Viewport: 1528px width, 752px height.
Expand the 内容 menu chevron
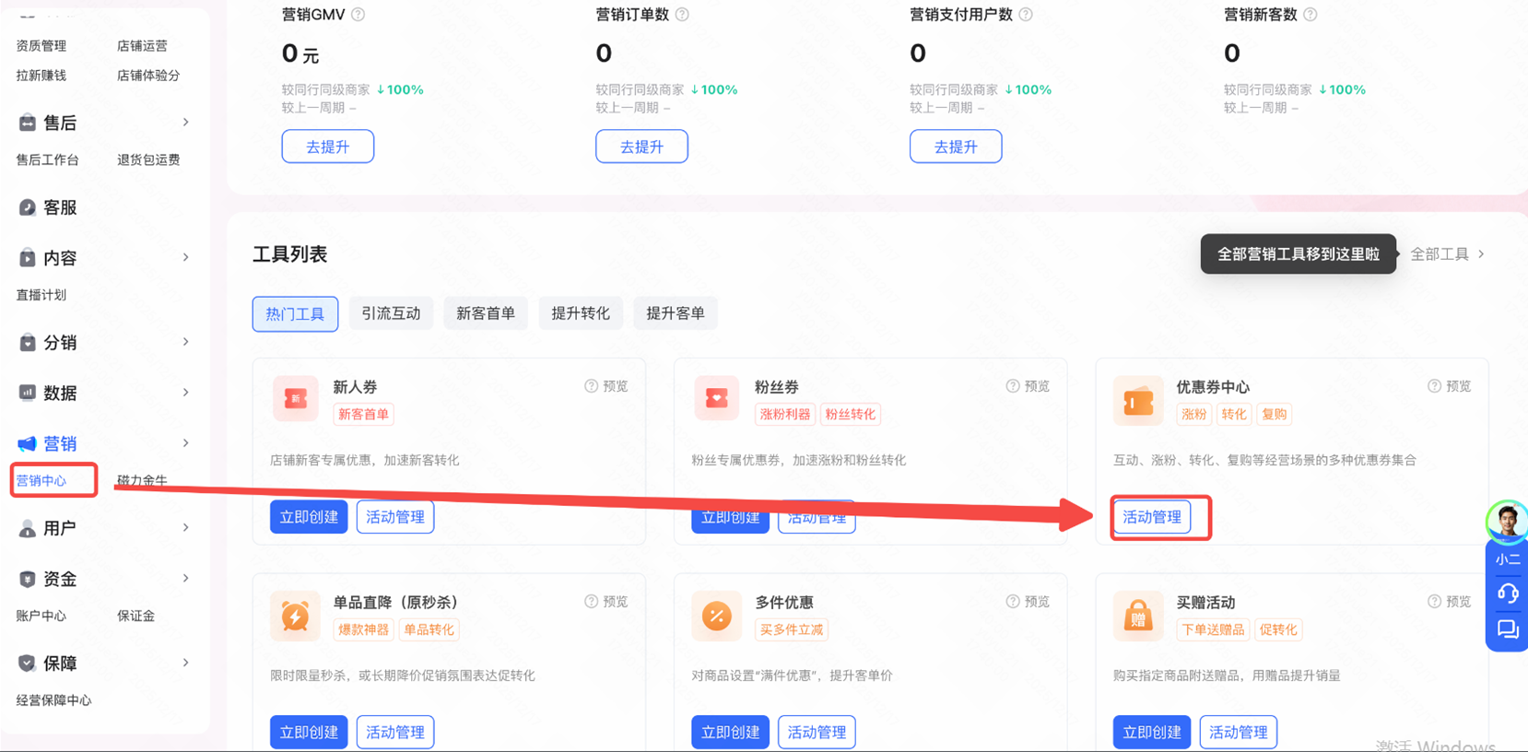point(185,258)
